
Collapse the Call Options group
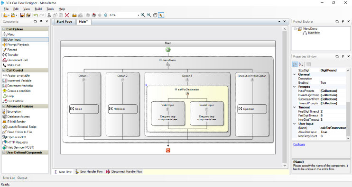pyautogui.click(x=4, y=29)
